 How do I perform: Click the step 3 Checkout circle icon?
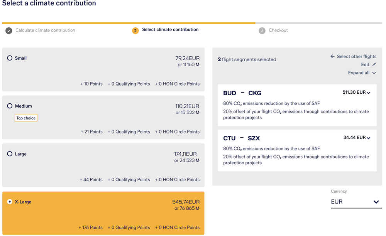[262, 30]
